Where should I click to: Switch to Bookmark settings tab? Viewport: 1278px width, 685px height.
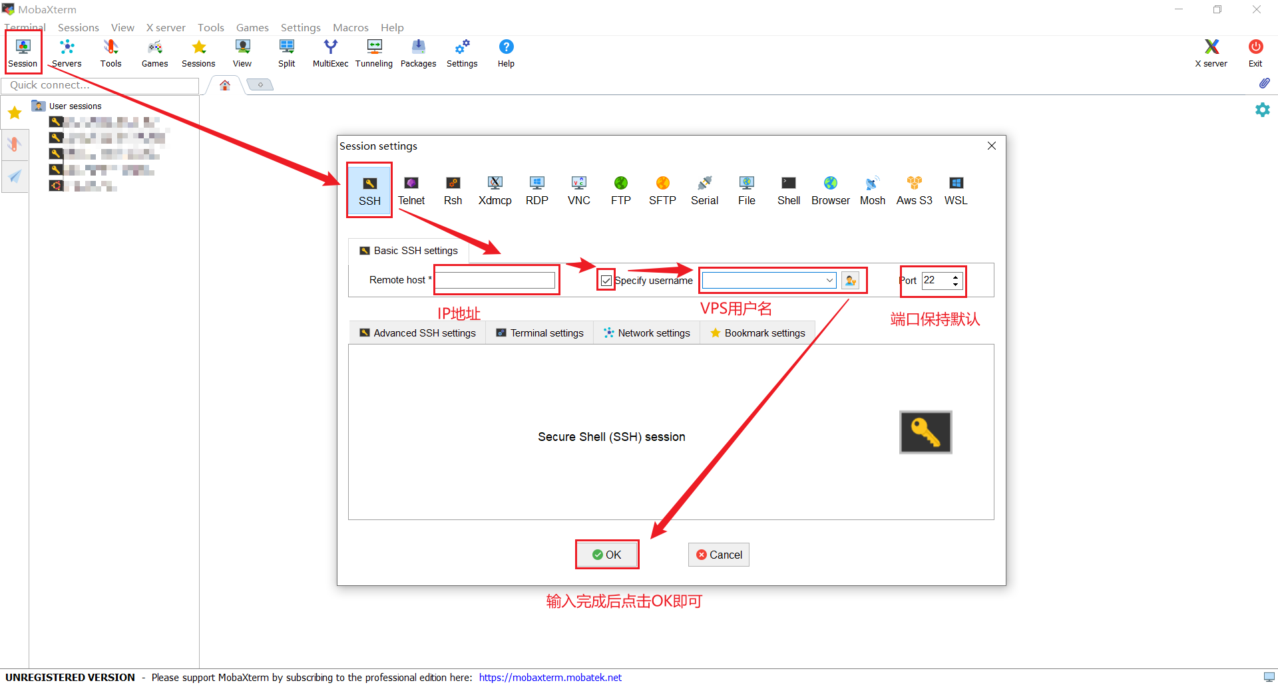click(757, 333)
